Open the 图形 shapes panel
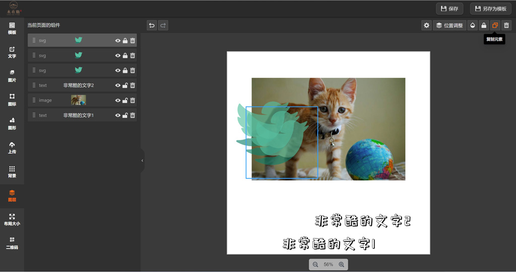 tap(12, 124)
